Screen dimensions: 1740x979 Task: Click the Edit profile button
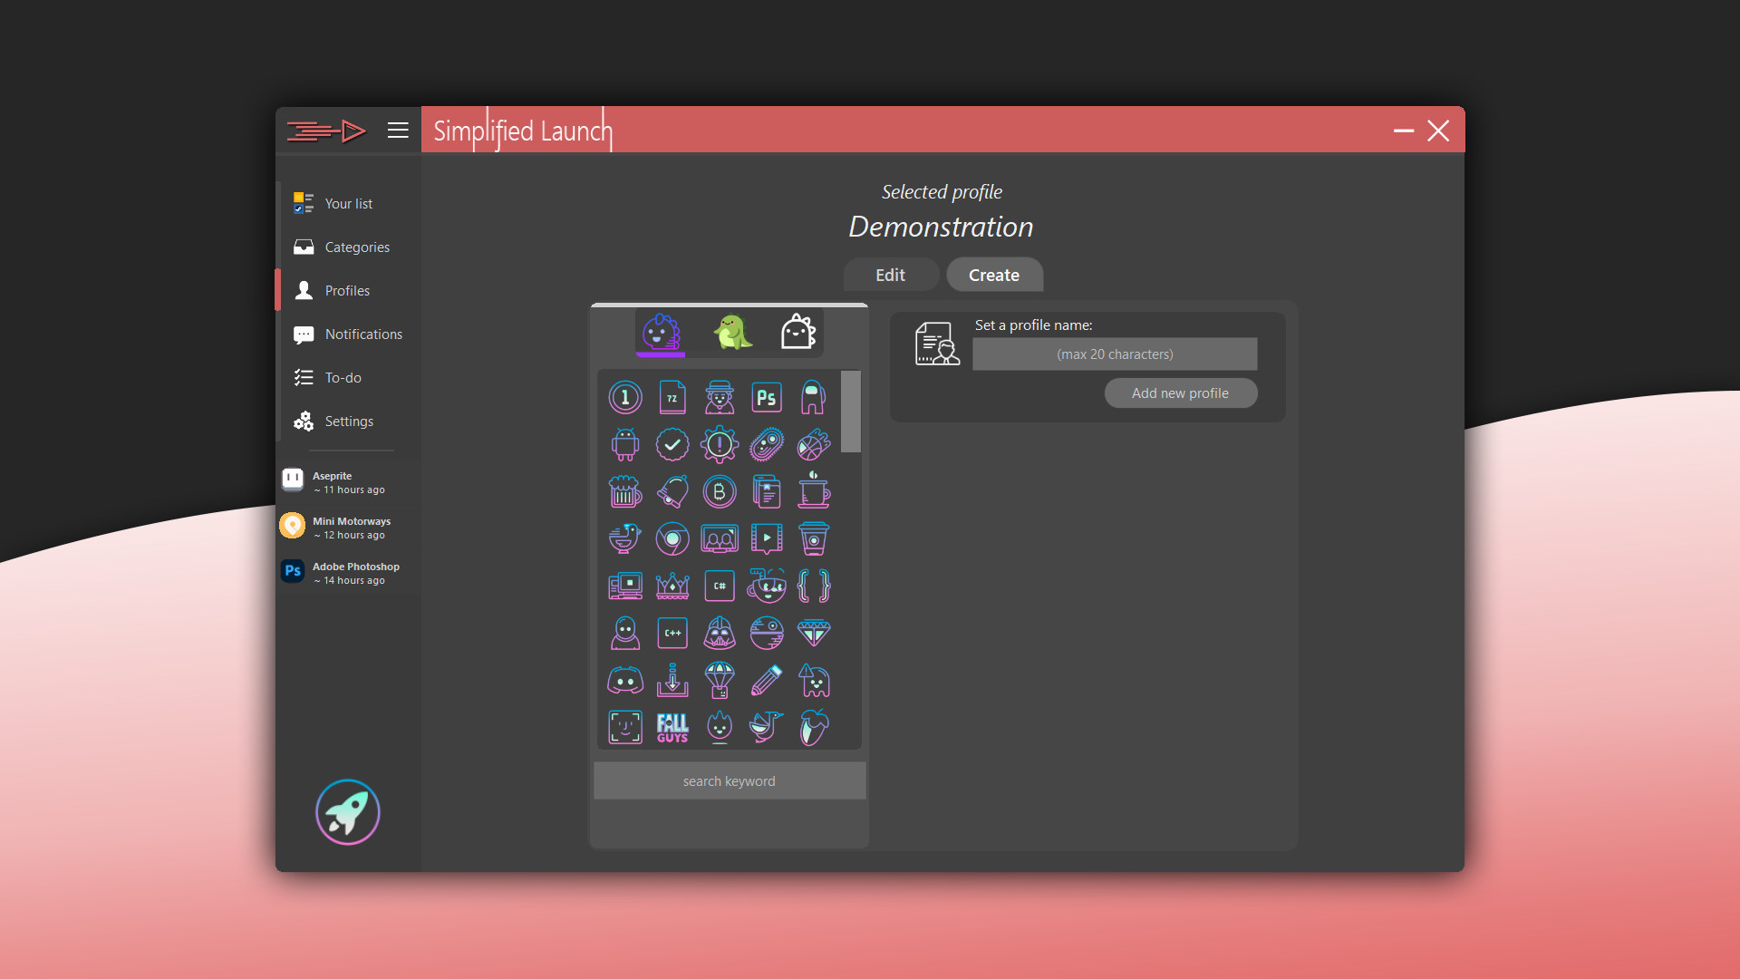[889, 275]
